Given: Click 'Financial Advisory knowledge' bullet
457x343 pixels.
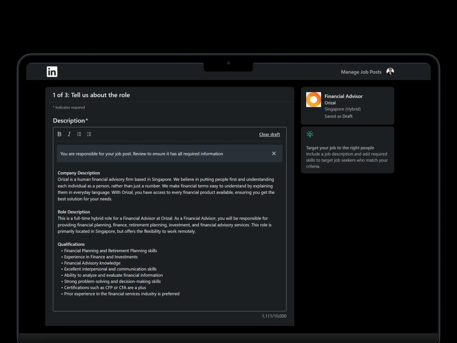Looking at the screenshot, I should (92, 263).
